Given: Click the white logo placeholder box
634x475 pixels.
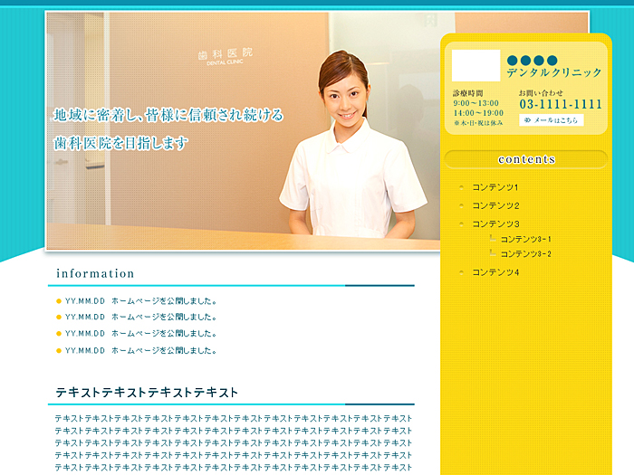Looking at the screenshot, I should tap(475, 65).
